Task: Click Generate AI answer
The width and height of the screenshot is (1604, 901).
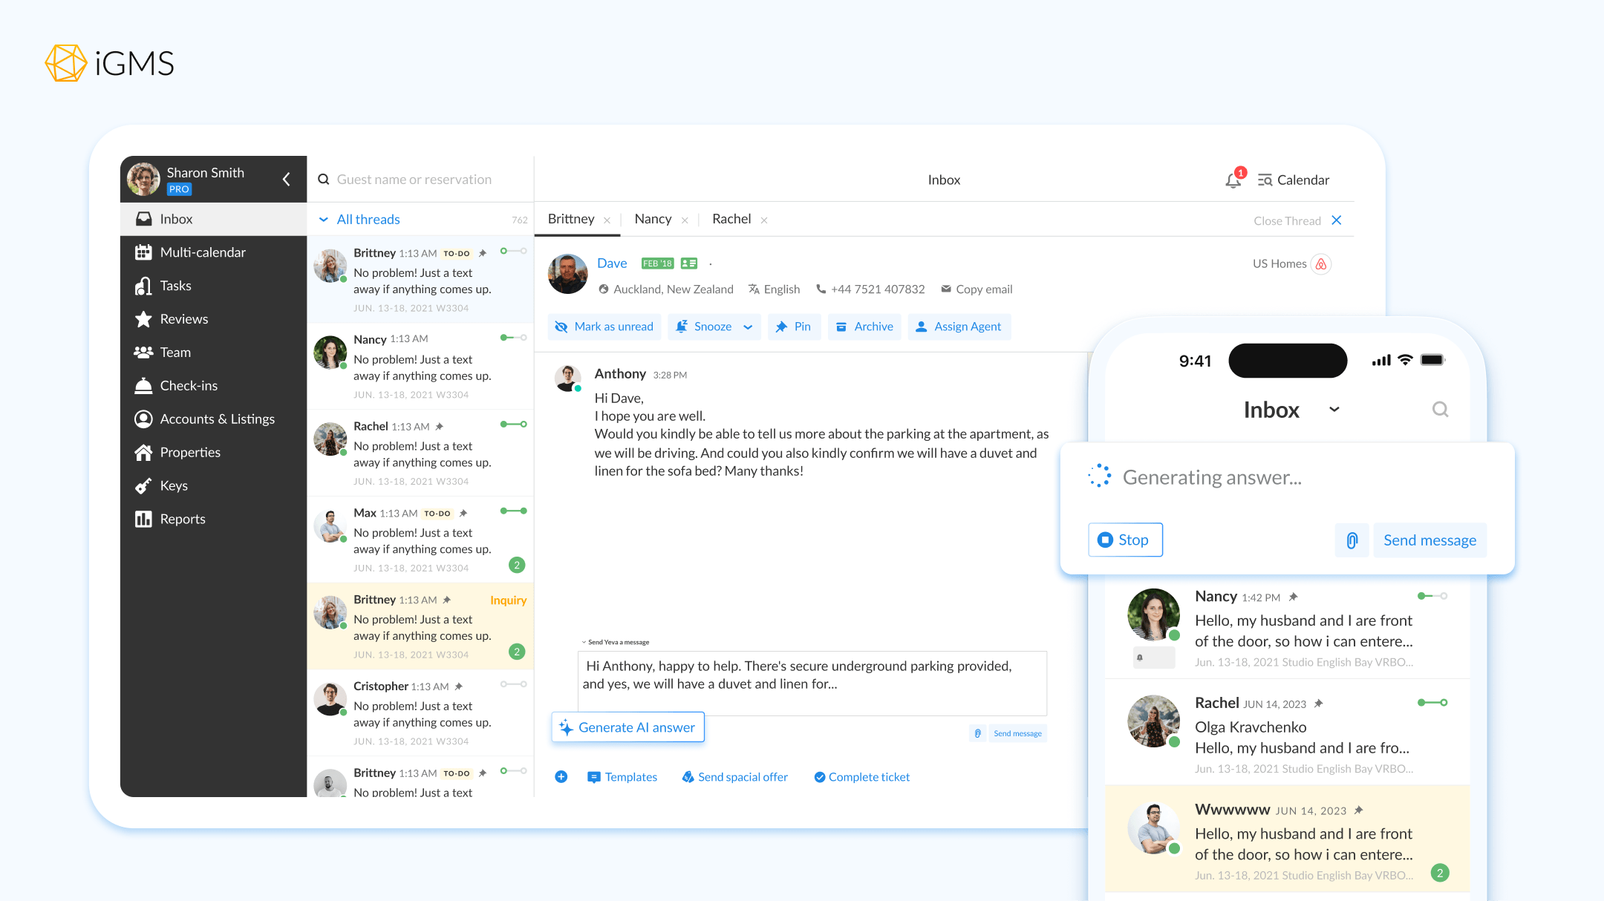Action: 627,727
